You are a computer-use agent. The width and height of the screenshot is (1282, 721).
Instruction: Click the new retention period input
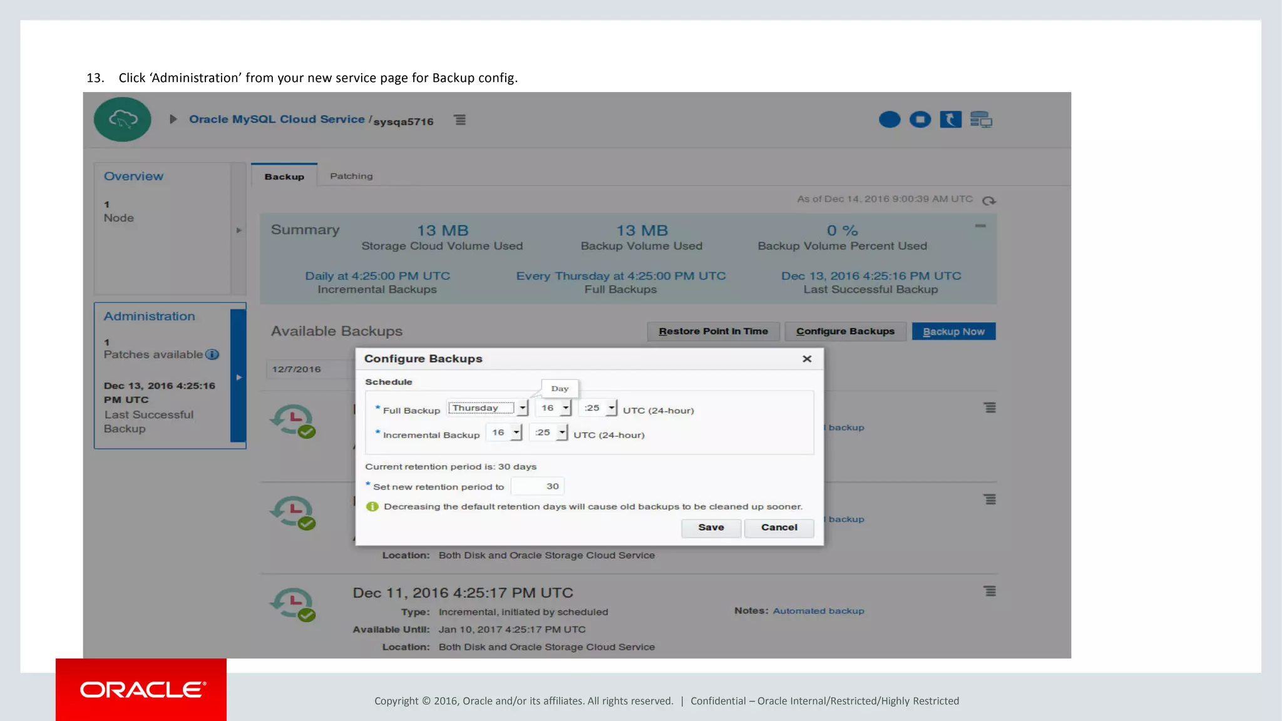pos(538,486)
